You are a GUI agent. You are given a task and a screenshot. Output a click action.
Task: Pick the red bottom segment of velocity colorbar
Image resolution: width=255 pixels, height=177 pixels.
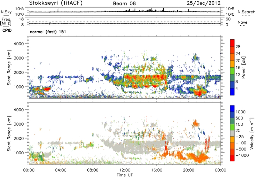(232, 158)
